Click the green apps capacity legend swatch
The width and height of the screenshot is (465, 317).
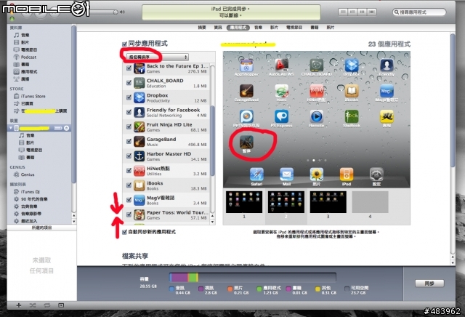click(259, 289)
